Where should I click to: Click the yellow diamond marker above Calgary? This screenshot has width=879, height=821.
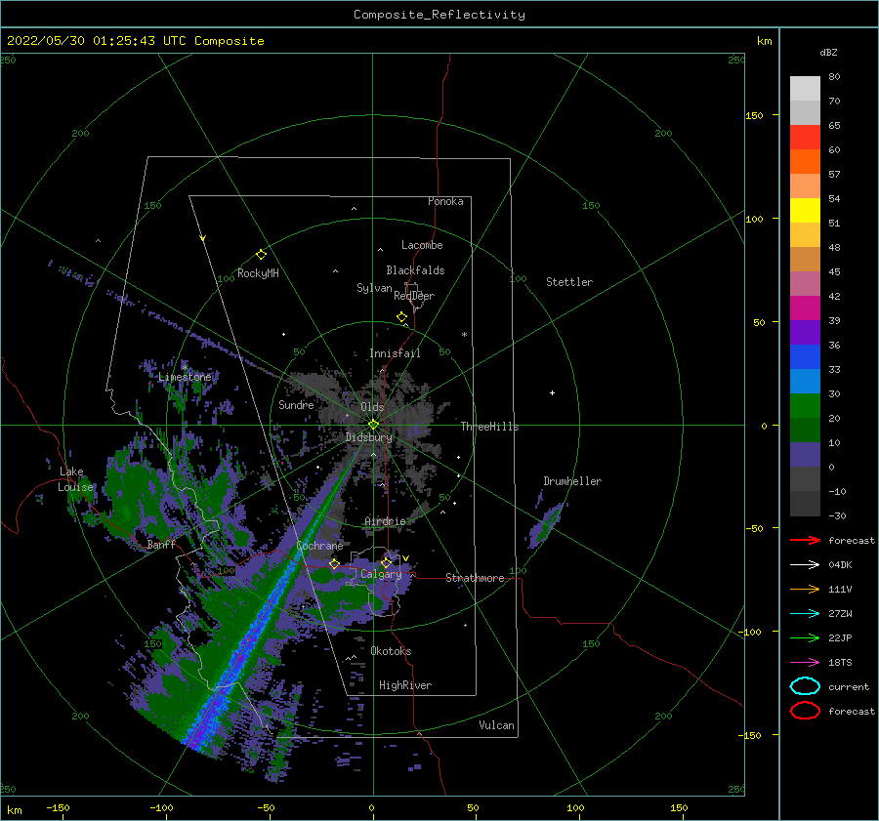click(386, 562)
